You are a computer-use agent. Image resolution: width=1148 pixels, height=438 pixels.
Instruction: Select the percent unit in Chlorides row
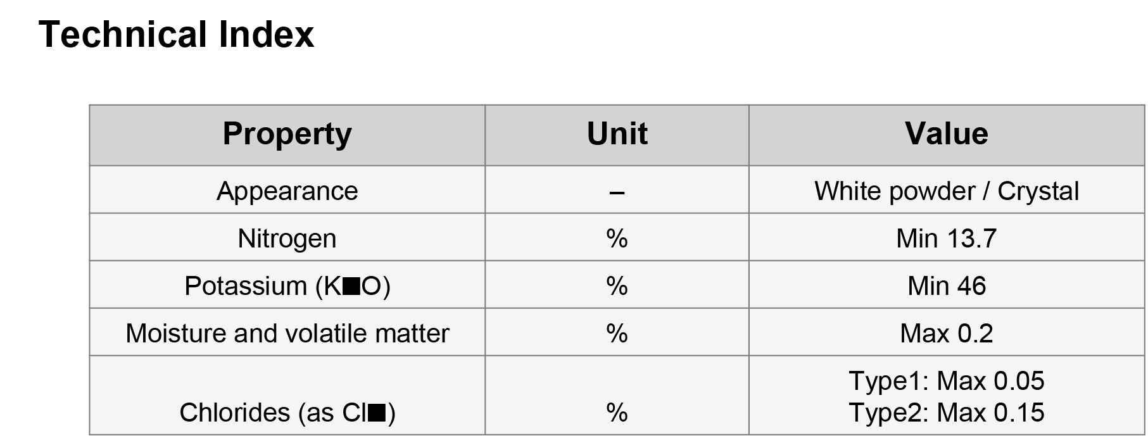tap(617, 413)
